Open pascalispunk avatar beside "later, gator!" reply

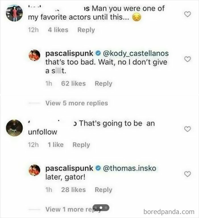[x=34, y=170]
